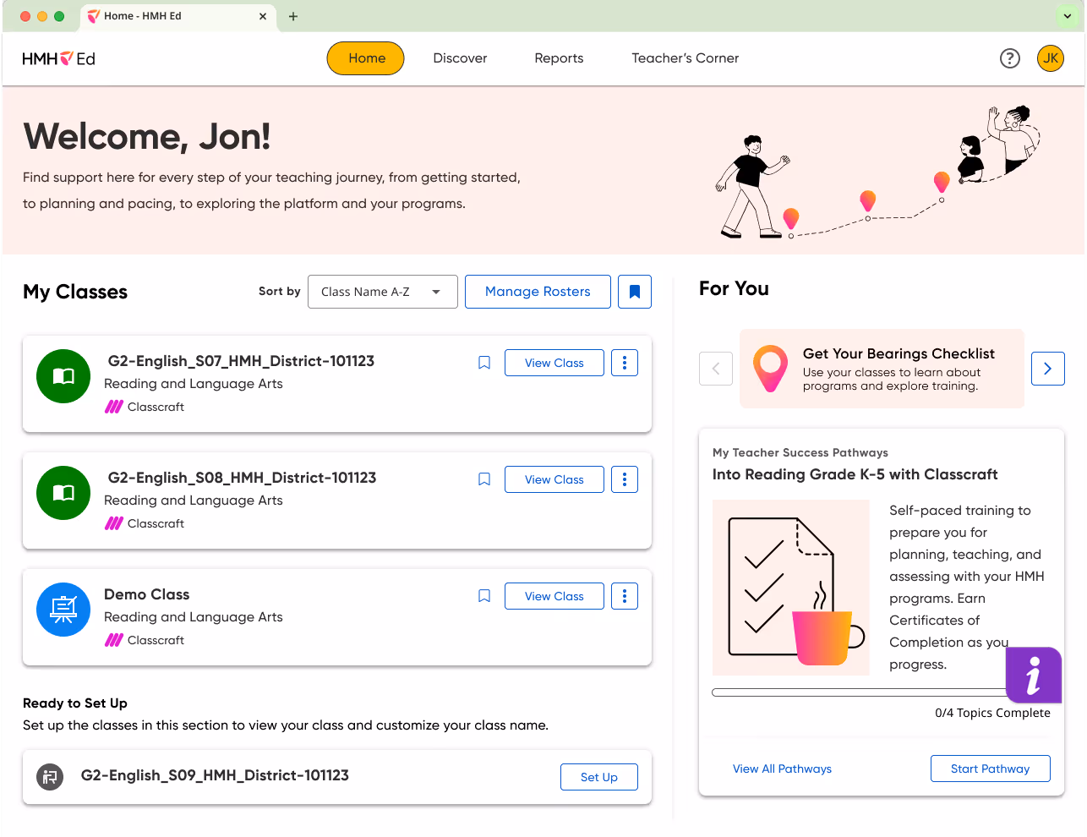The height and width of the screenshot is (837, 1087).
Task: Click the Start Pathway button
Action: (x=991, y=769)
